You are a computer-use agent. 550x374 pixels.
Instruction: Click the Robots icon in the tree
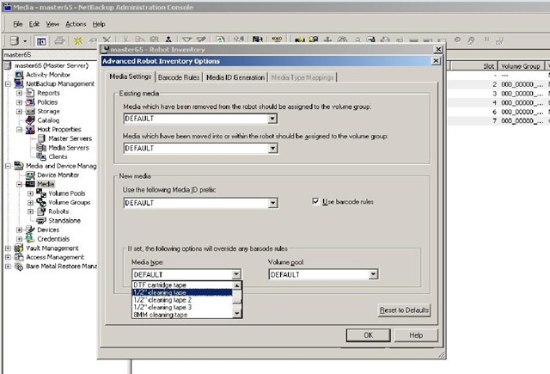tap(41, 212)
